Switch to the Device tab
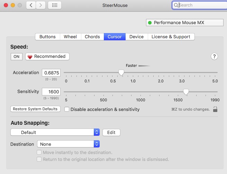Image resolution: width=227 pixels, height=174 pixels. [x=137, y=37]
